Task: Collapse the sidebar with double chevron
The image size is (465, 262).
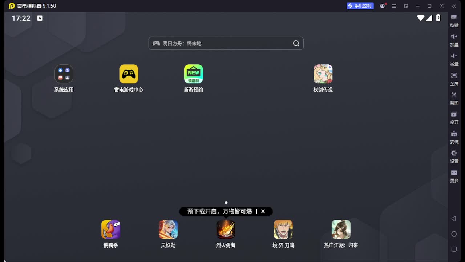Action: pyautogui.click(x=454, y=6)
